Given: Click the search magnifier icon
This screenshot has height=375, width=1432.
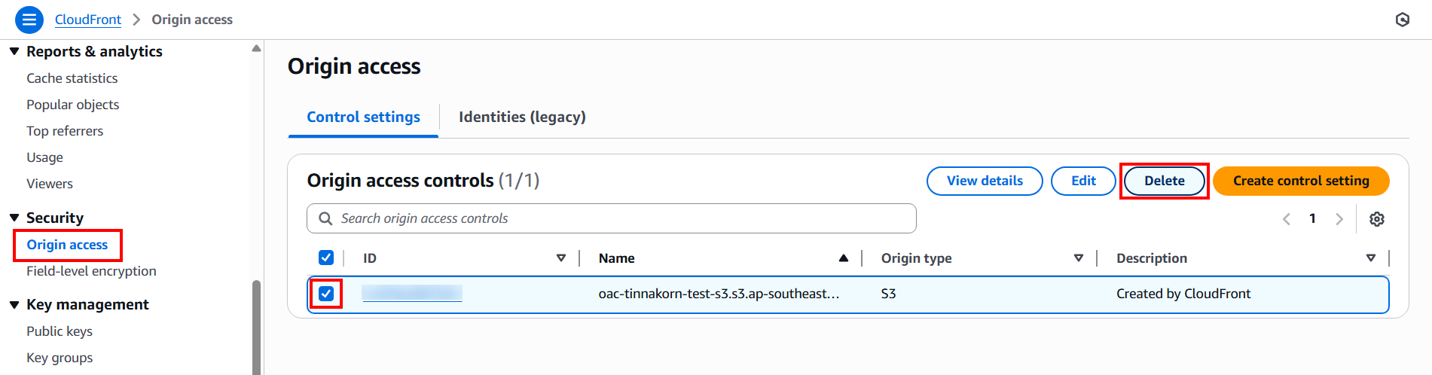Looking at the screenshot, I should (x=325, y=218).
